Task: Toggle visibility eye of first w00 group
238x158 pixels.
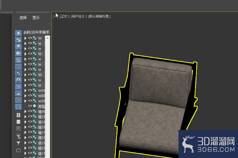Action: [x=30, y=90]
